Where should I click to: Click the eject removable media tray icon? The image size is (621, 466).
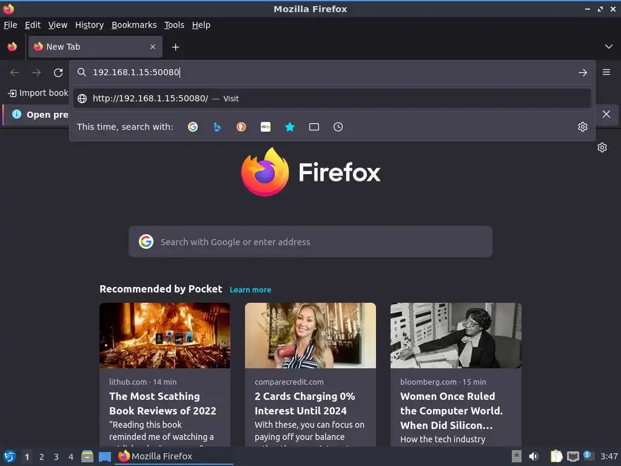point(517,456)
